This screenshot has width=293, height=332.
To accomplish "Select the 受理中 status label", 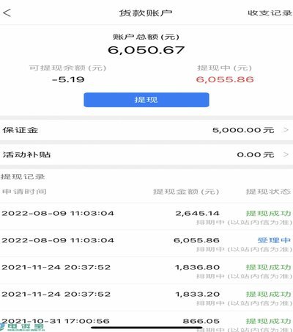I will (x=274, y=240).
